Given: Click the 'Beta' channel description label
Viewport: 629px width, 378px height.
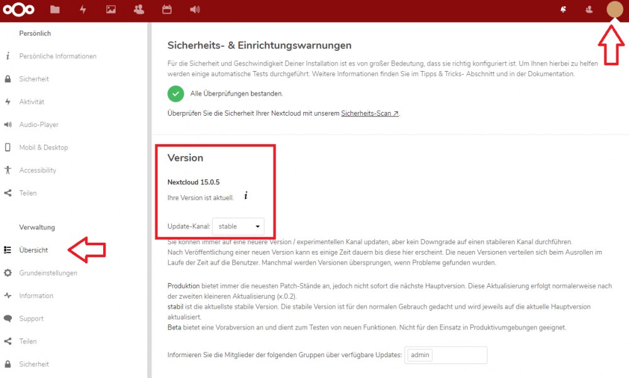Looking at the screenshot, I should pyautogui.click(x=174, y=328).
